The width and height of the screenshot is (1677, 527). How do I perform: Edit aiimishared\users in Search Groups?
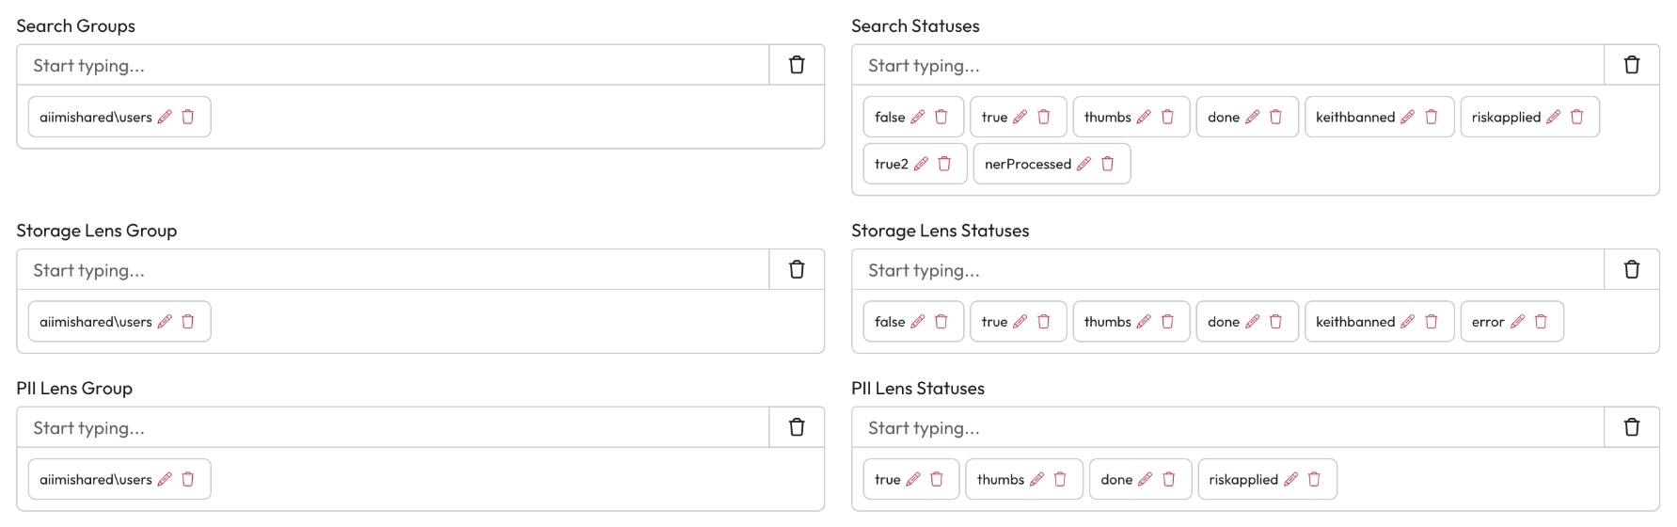click(165, 117)
